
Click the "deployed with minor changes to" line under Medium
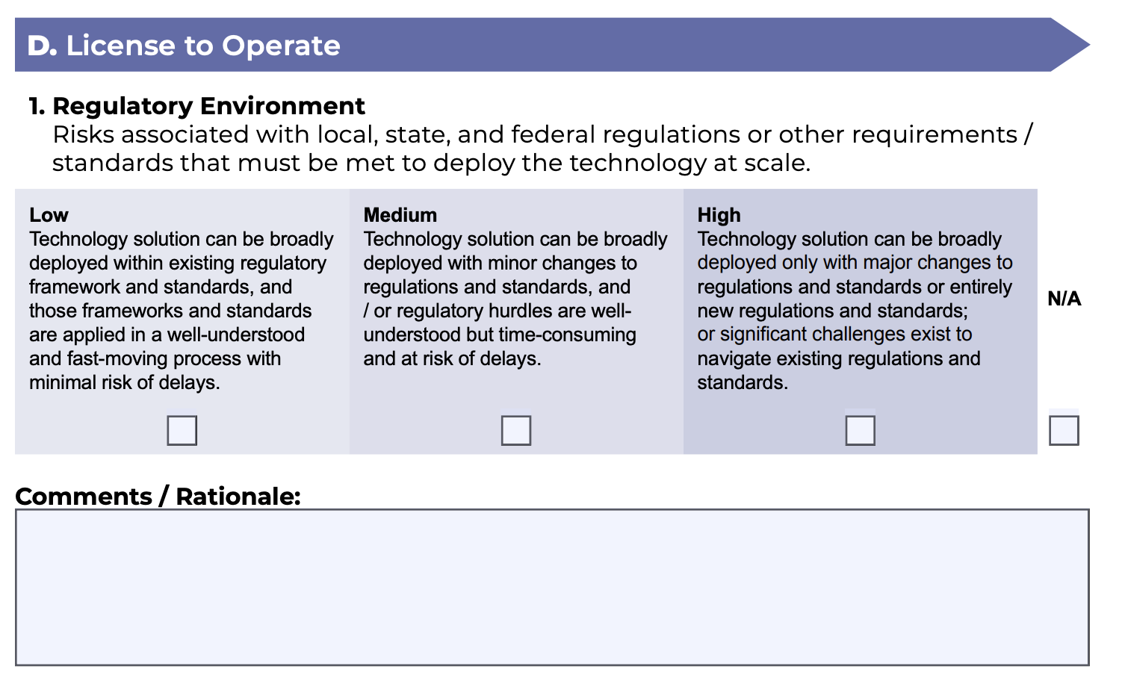[500, 263]
